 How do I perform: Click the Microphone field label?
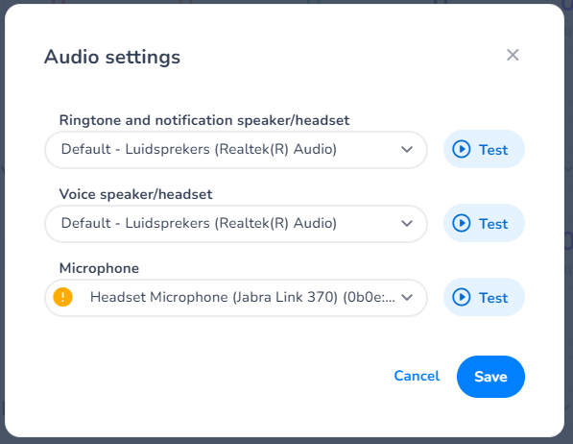(x=99, y=268)
